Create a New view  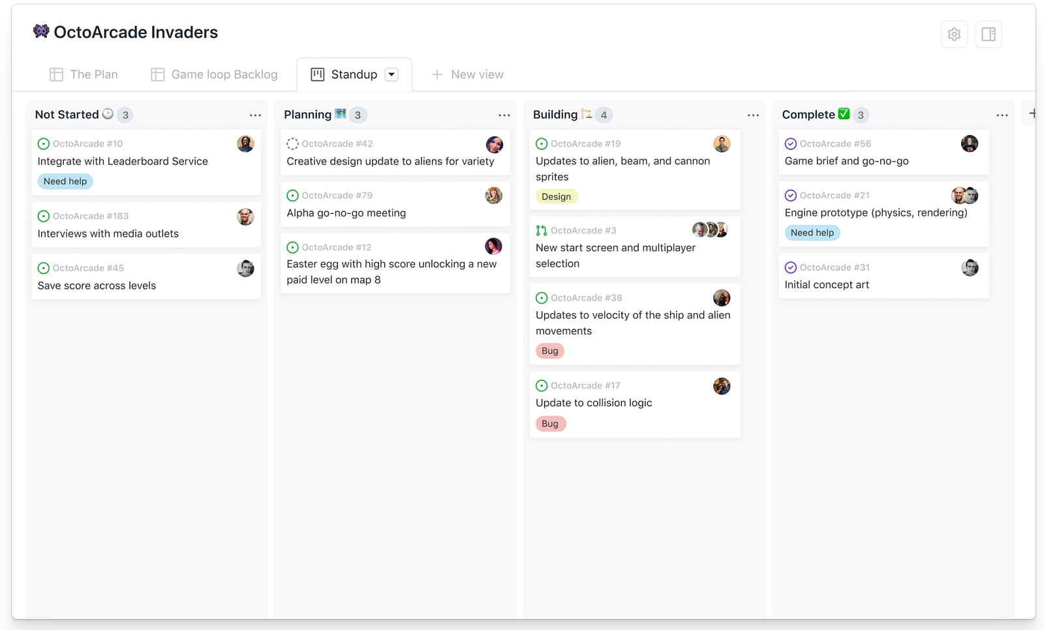click(468, 74)
